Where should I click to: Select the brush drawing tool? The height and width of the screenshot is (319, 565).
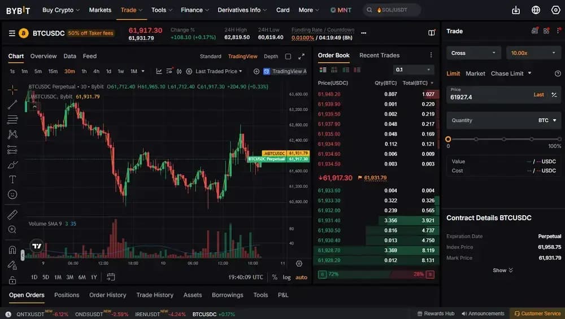[12, 164]
